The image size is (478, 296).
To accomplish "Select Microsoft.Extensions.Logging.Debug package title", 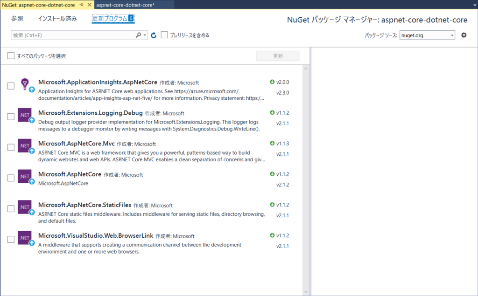I will pos(90,113).
